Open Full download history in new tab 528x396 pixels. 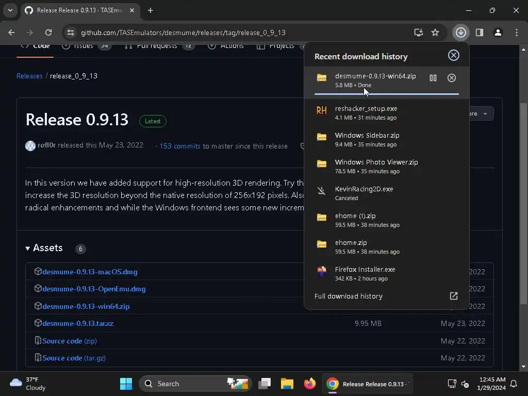pos(454,296)
